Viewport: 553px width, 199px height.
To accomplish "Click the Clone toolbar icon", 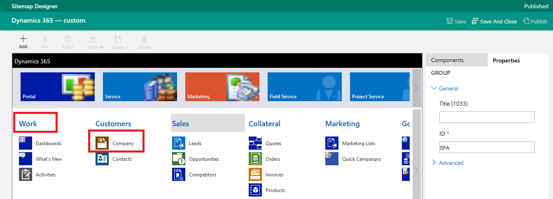I will 118,39.
